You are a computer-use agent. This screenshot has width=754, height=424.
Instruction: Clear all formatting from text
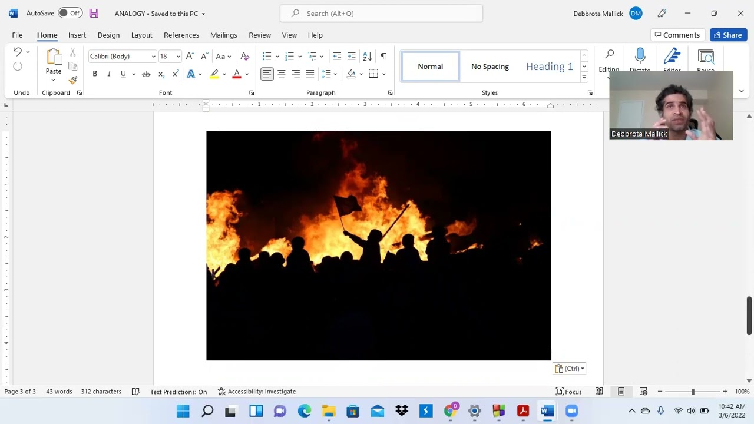pyautogui.click(x=245, y=57)
